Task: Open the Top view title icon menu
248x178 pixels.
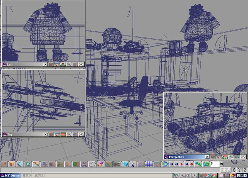Action: [4, 134]
